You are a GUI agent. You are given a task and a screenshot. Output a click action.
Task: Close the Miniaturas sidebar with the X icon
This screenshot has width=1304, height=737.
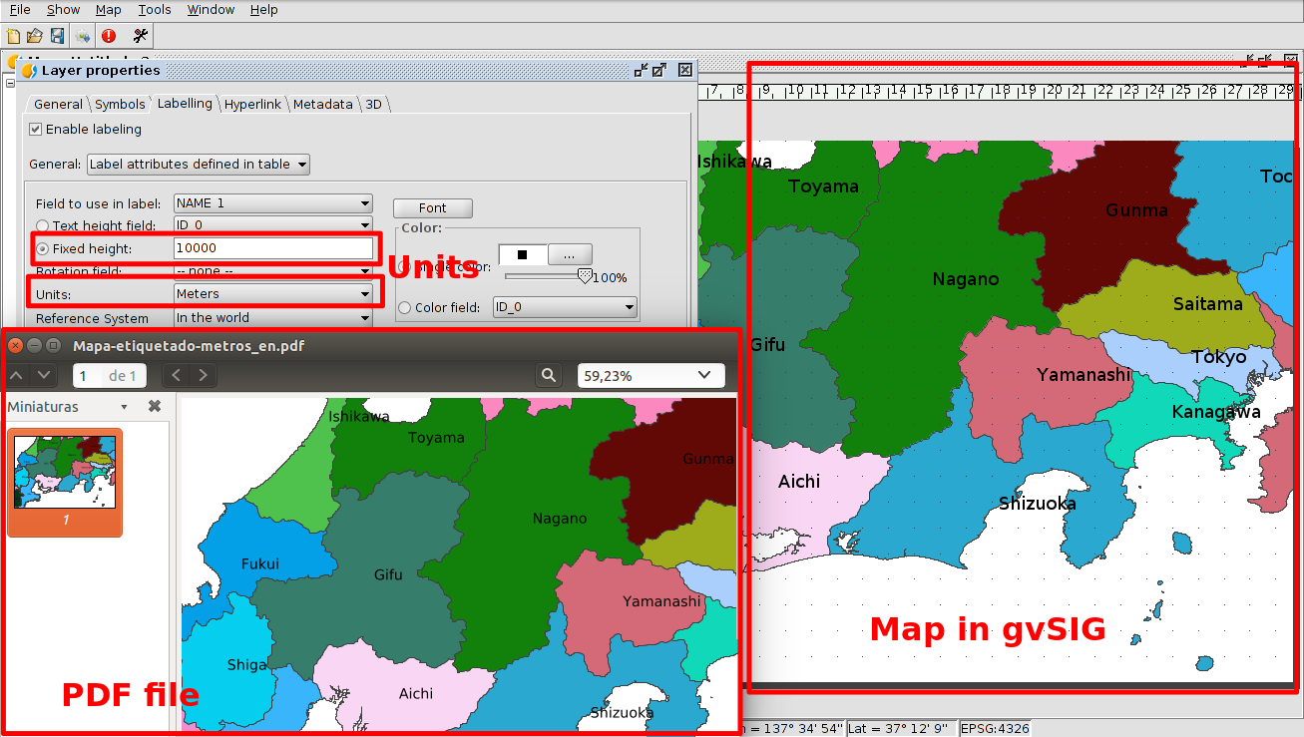pyautogui.click(x=155, y=406)
